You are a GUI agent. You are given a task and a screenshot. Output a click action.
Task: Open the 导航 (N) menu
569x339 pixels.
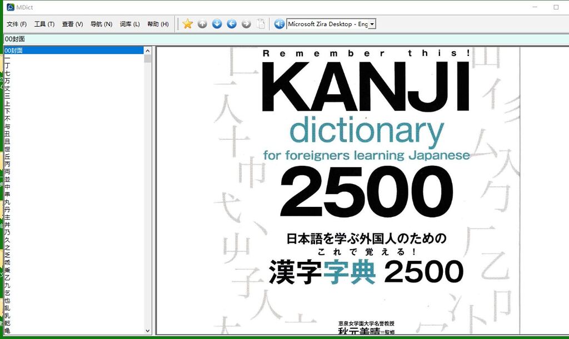point(101,24)
